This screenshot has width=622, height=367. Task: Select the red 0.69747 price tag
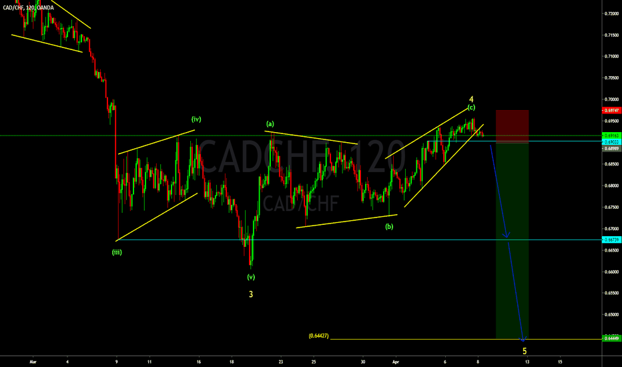tap(611, 110)
